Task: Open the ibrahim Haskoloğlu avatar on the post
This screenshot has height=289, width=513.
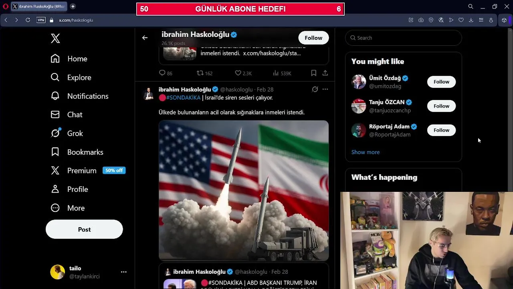Action: tap(149, 94)
